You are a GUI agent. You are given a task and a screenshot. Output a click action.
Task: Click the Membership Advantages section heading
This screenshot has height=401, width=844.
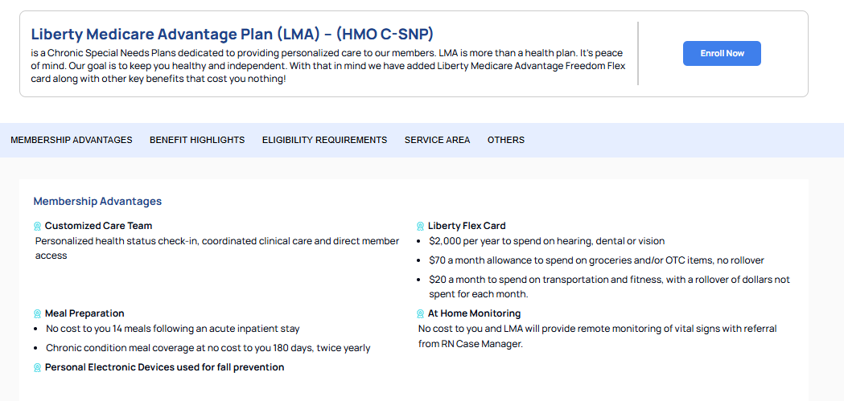pos(97,202)
